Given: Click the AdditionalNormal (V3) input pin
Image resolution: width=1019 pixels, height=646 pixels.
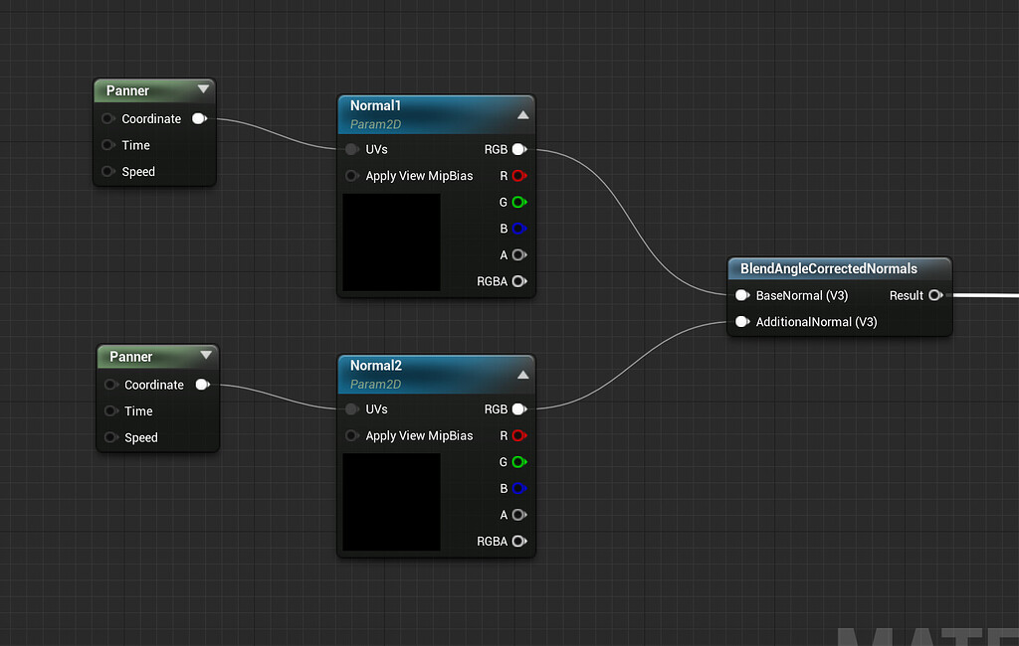Looking at the screenshot, I should 742,322.
